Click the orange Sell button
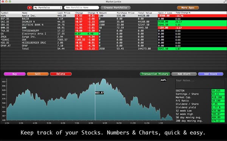Viewport: 227px width, 141px height. pyautogui.click(x=37, y=74)
